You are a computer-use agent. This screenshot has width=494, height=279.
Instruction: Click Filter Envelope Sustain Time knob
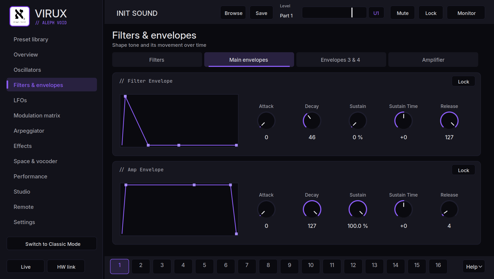point(404,121)
